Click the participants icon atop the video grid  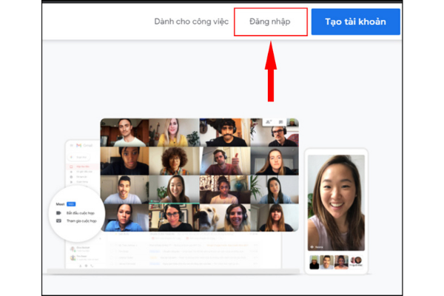(269, 122)
